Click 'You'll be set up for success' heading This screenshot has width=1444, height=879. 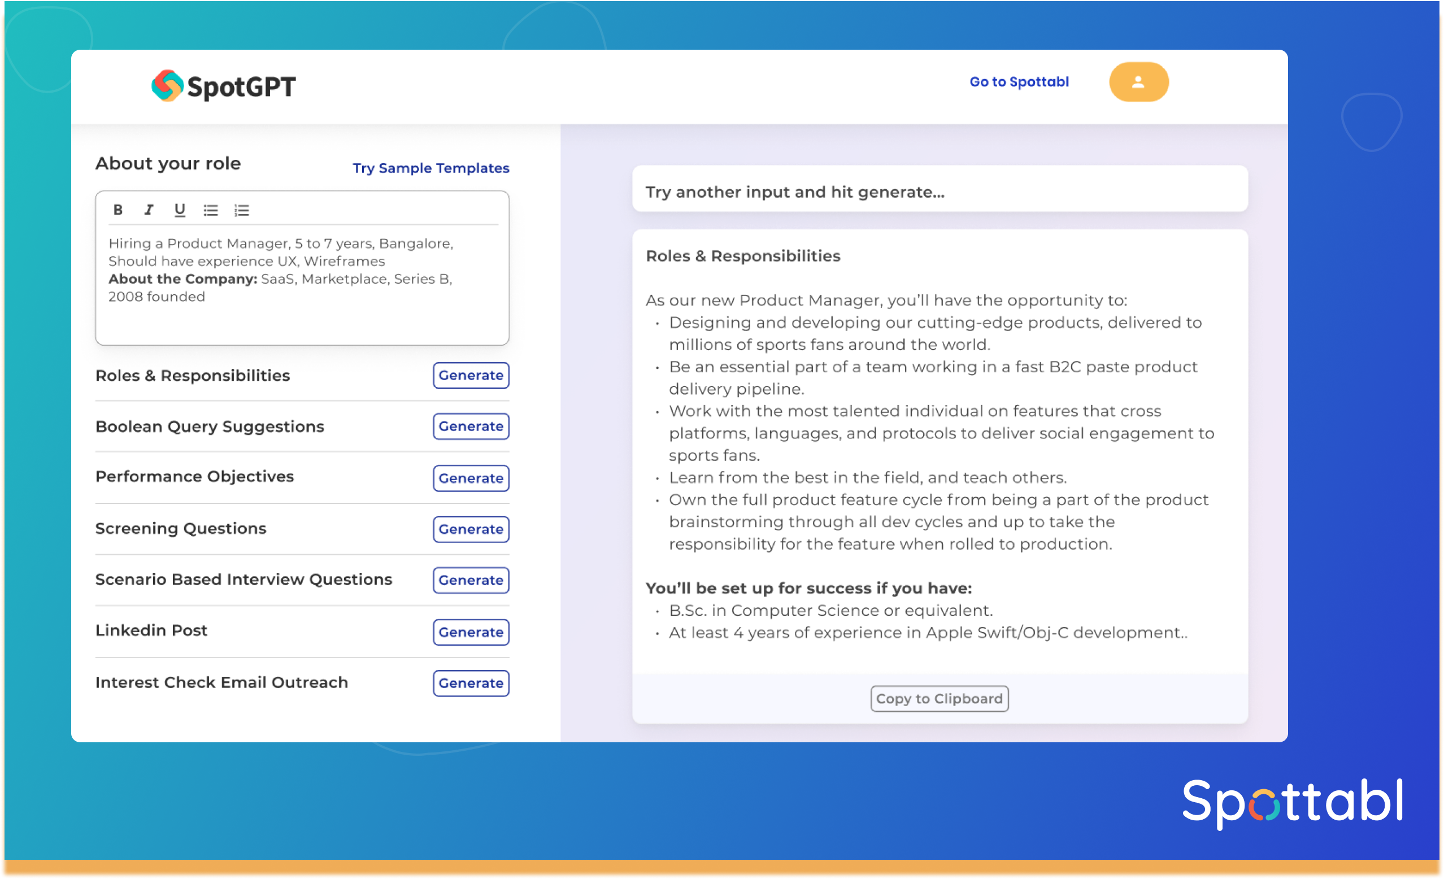(809, 588)
